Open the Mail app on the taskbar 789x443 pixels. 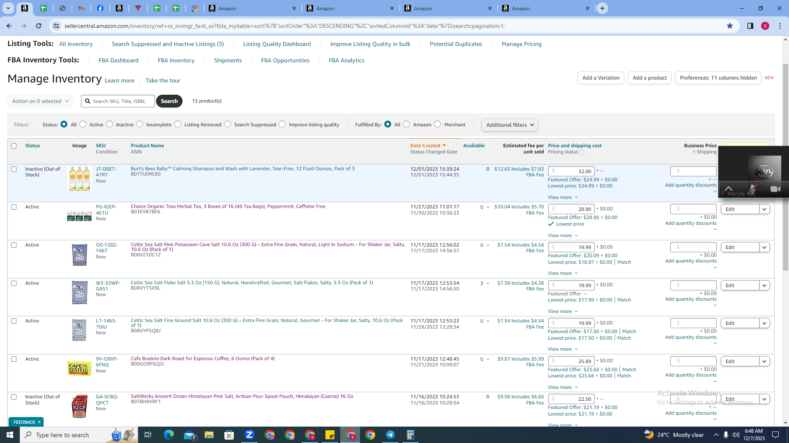pyautogui.click(x=189, y=435)
